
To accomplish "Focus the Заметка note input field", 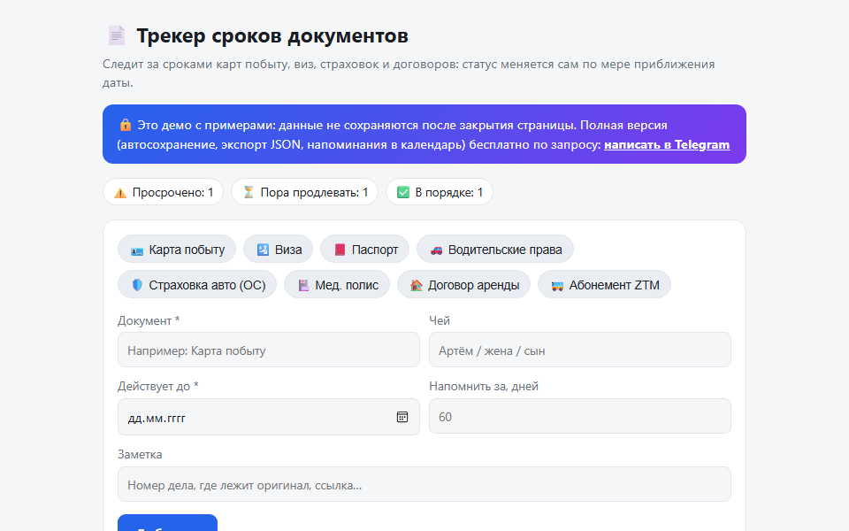I will click(424, 484).
